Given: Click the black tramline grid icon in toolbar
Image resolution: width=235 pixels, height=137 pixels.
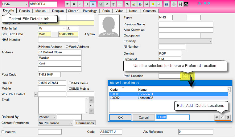Looking at the screenshot, I should [180, 4].
